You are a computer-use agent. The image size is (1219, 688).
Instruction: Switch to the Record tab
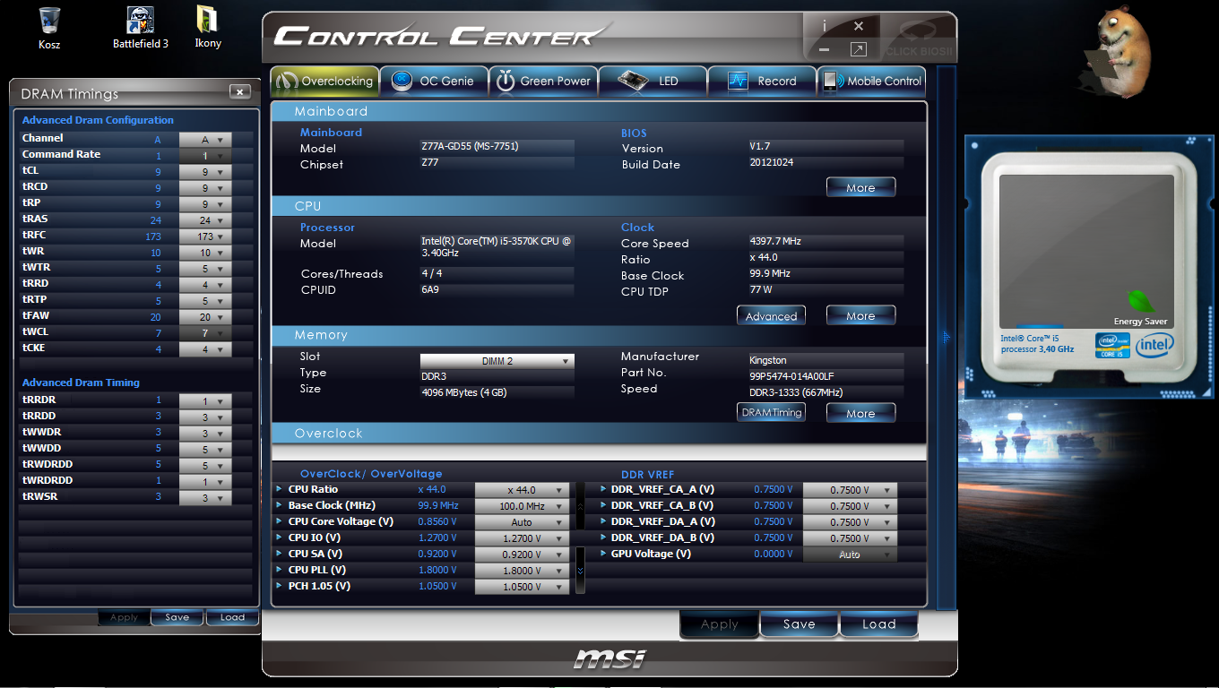click(762, 81)
